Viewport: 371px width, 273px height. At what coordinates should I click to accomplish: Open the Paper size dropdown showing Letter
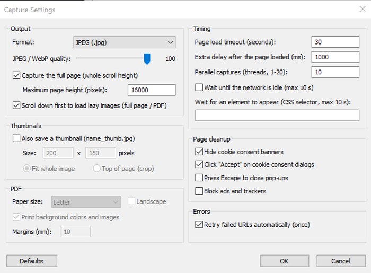86,202
